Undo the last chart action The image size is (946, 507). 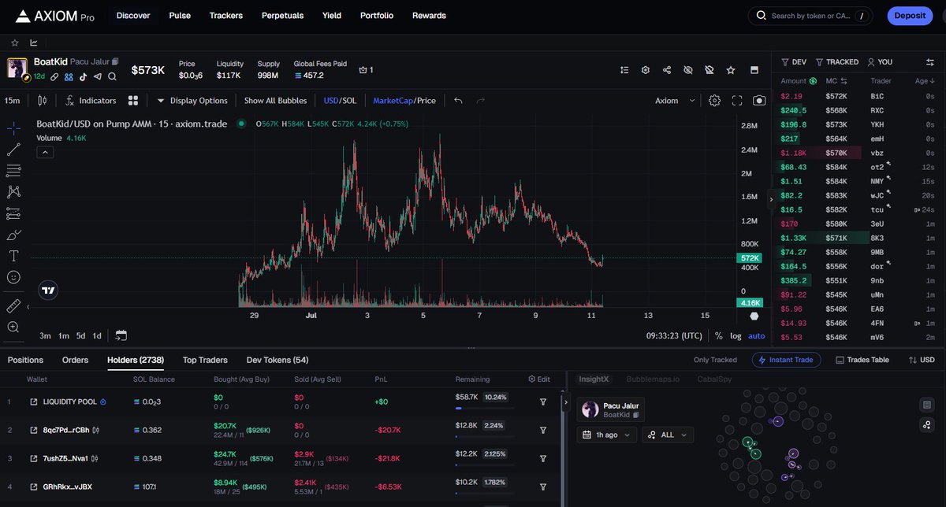pyautogui.click(x=459, y=100)
